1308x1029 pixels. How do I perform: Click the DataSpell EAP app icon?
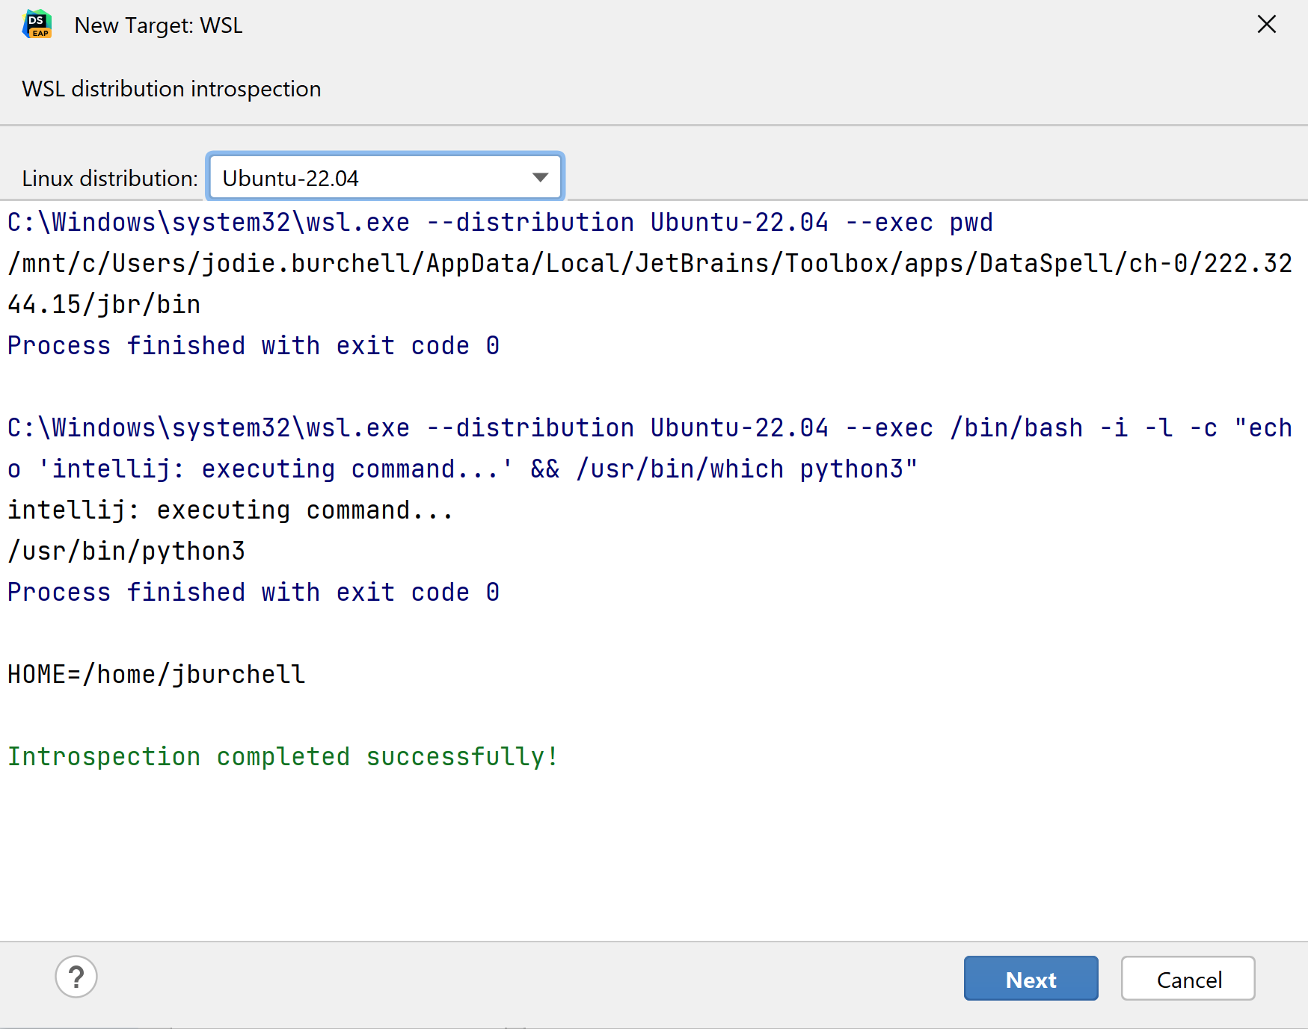37,24
